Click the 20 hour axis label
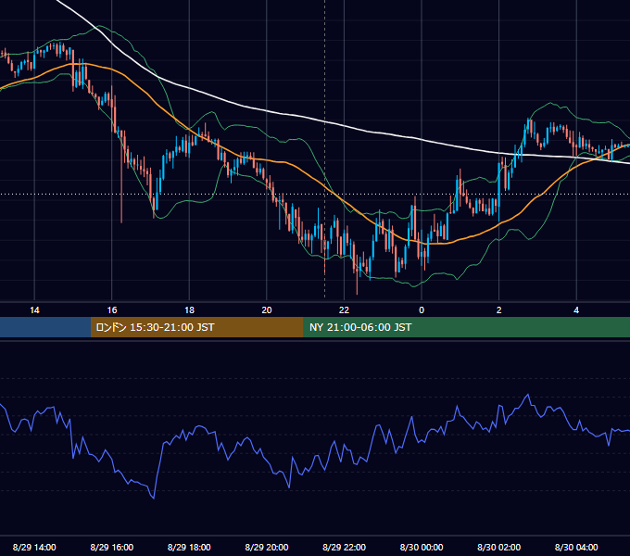The image size is (630, 556). tap(267, 310)
